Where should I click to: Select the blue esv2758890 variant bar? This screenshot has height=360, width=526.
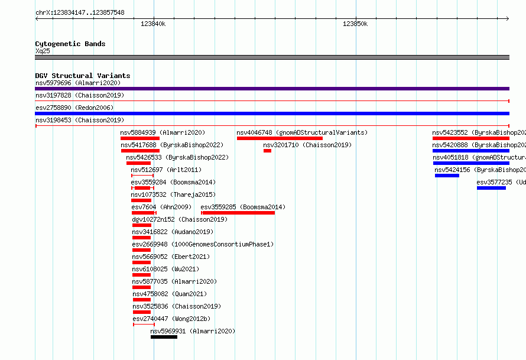pos(272,113)
